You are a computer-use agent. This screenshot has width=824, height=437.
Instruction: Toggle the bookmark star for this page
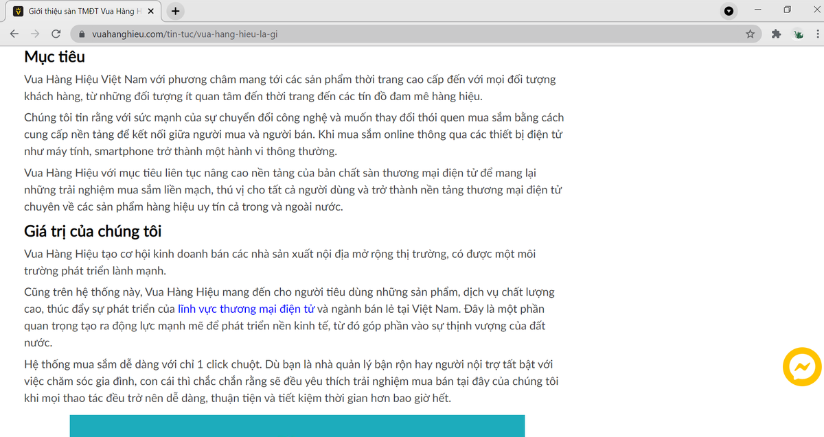coord(750,33)
